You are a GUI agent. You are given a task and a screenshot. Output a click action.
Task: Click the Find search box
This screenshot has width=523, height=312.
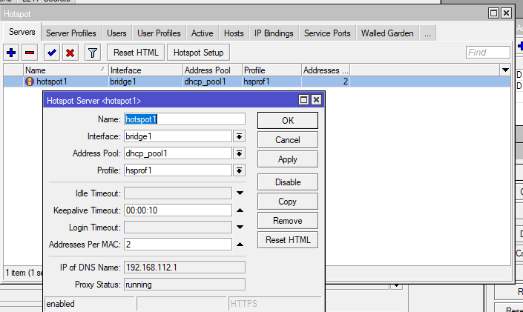point(487,53)
